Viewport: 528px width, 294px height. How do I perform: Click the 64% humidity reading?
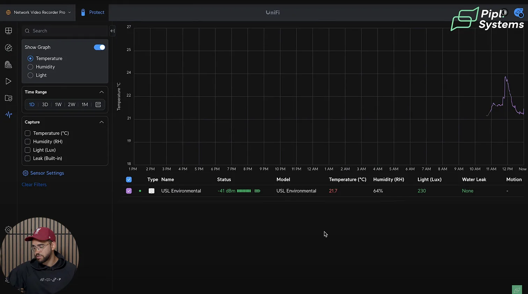(x=378, y=191)
